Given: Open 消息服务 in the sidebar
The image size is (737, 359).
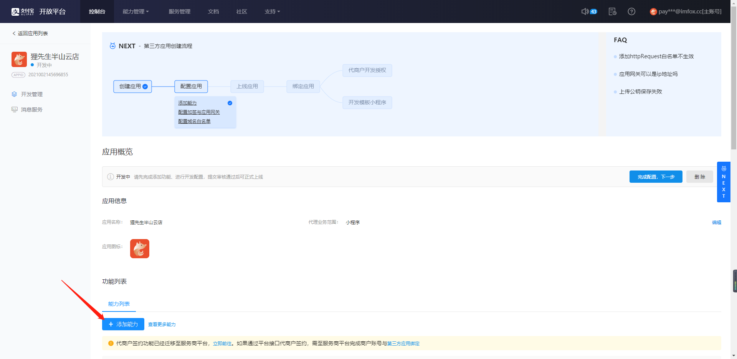Looking at the screenshot, I should click(x=32, y=110).
